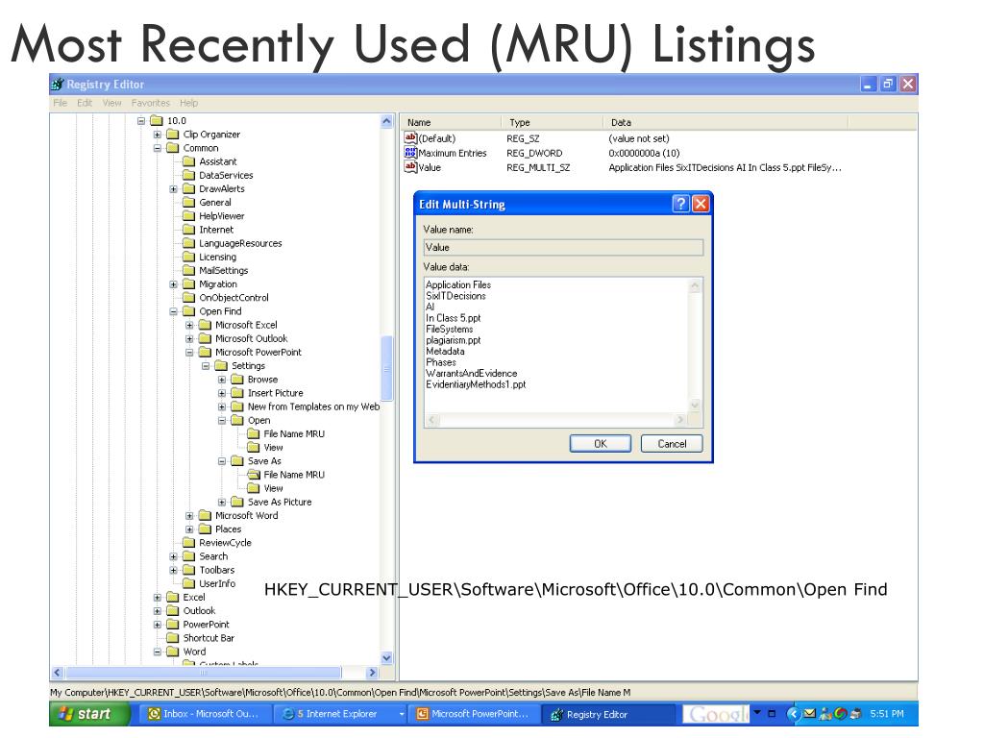Click the Assistant folder icon

[188, 161]
